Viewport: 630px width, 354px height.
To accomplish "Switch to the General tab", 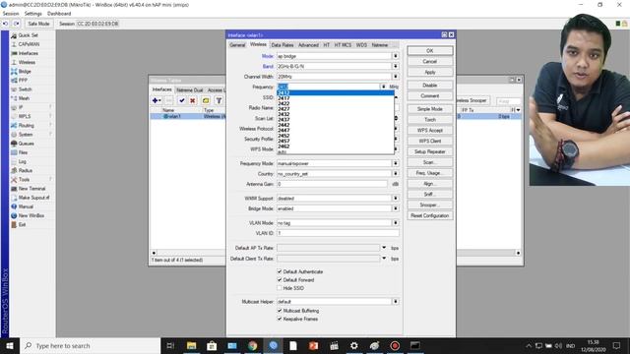I will click(237, 45).
